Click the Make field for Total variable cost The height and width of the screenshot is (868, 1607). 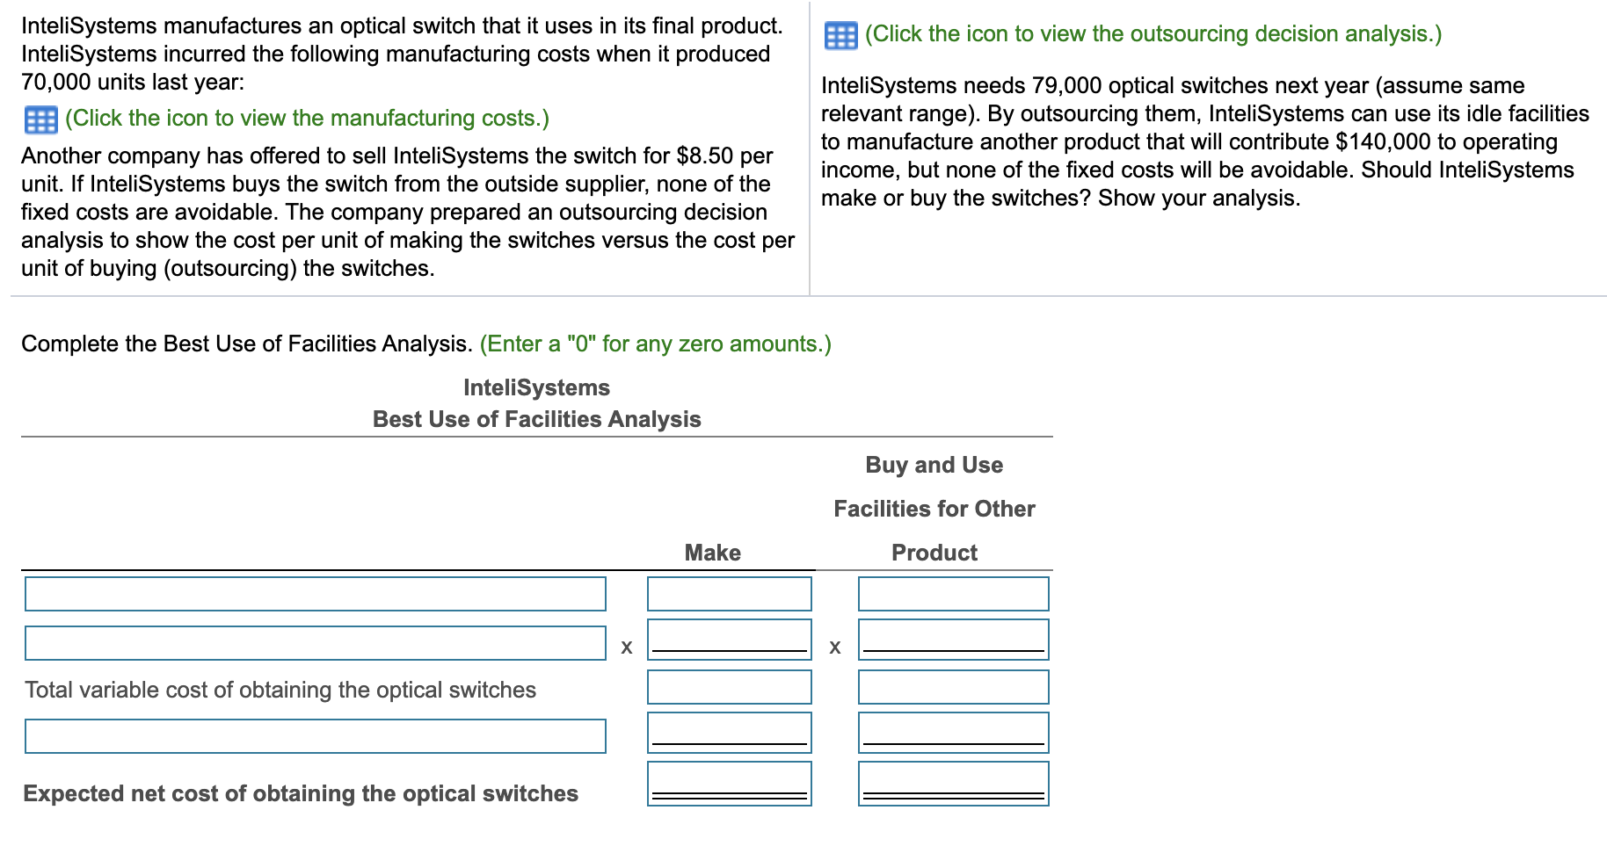coord(729,686)
